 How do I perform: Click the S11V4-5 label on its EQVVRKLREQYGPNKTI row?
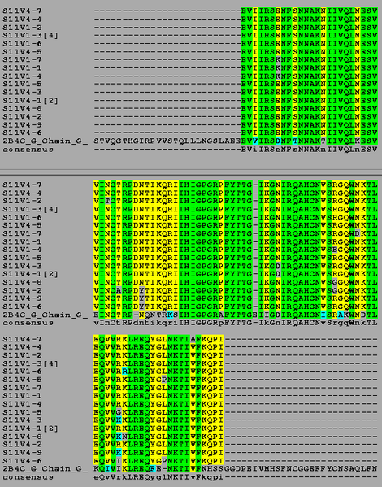click(23, 380)
